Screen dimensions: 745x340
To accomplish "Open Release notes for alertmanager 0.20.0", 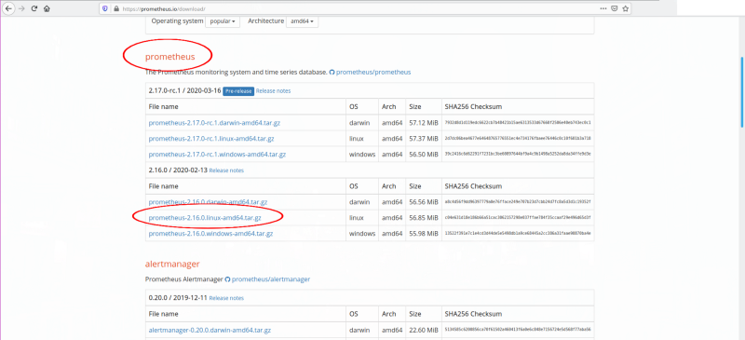I will [226, 298].
